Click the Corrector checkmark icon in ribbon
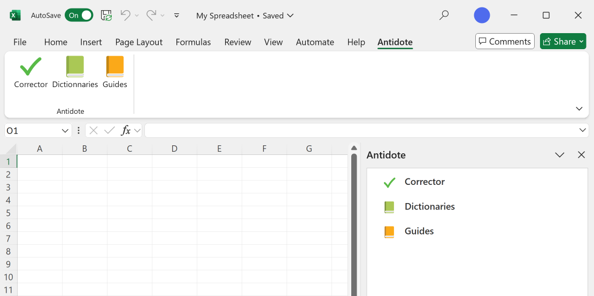594x296 pixels. click(x=30, y=67)
